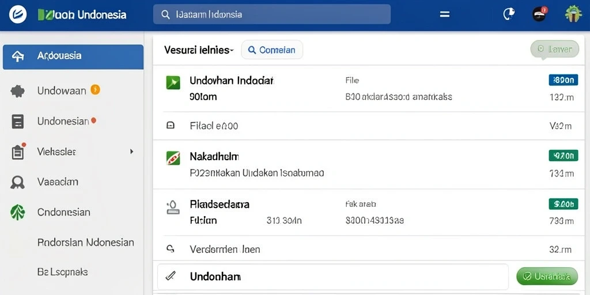Click the document icon beside Undonesian
590x295 pixels.
[x=18, y=122]
